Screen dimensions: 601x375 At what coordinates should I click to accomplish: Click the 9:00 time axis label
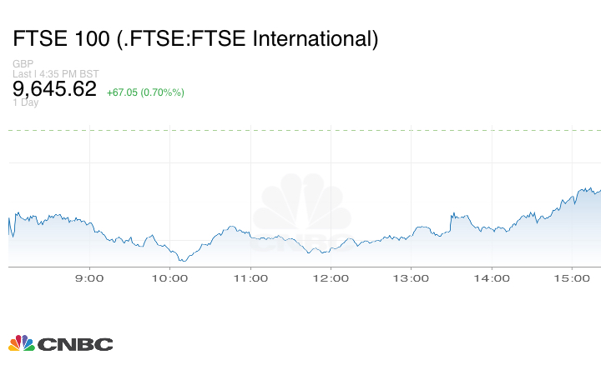[89, 277]
